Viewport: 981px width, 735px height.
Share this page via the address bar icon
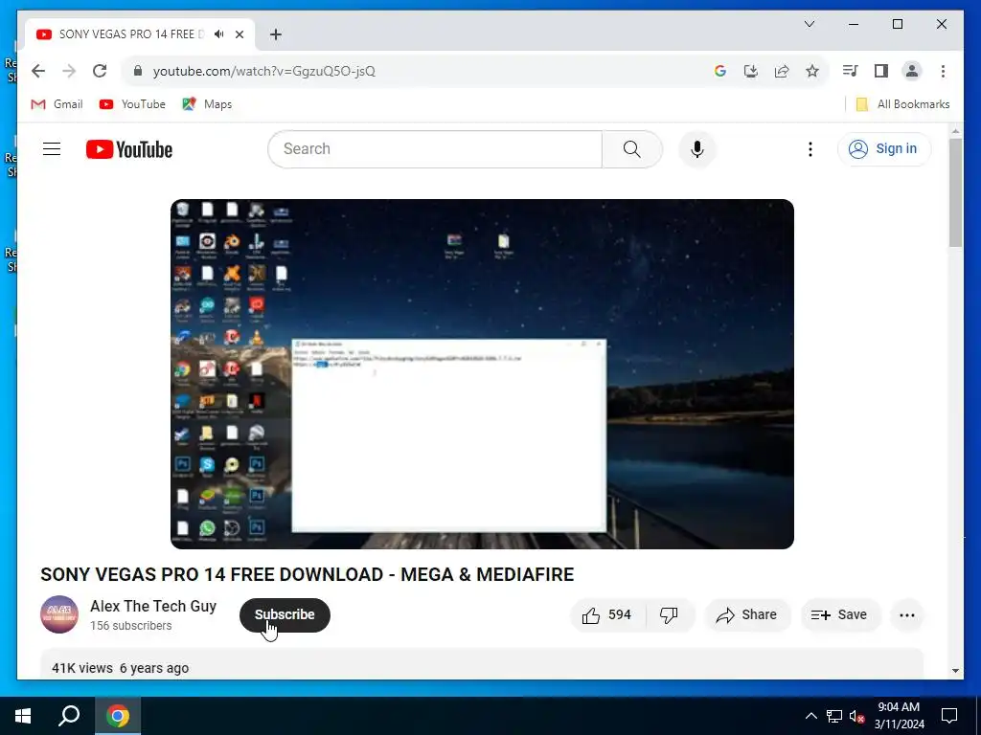tap(782, 71)
